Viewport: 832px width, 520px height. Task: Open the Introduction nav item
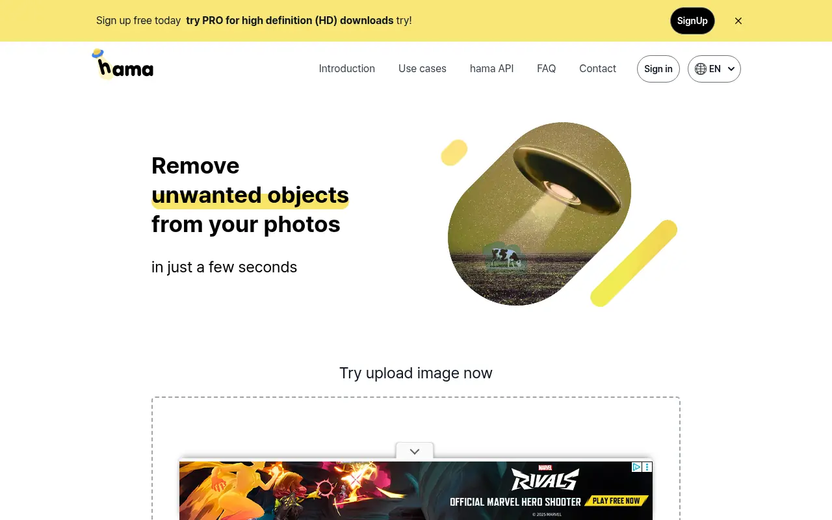click(346, 69)
